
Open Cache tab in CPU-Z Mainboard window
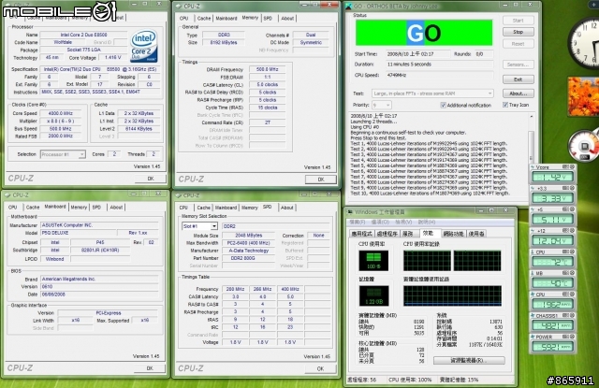click(x=33, y=208)
